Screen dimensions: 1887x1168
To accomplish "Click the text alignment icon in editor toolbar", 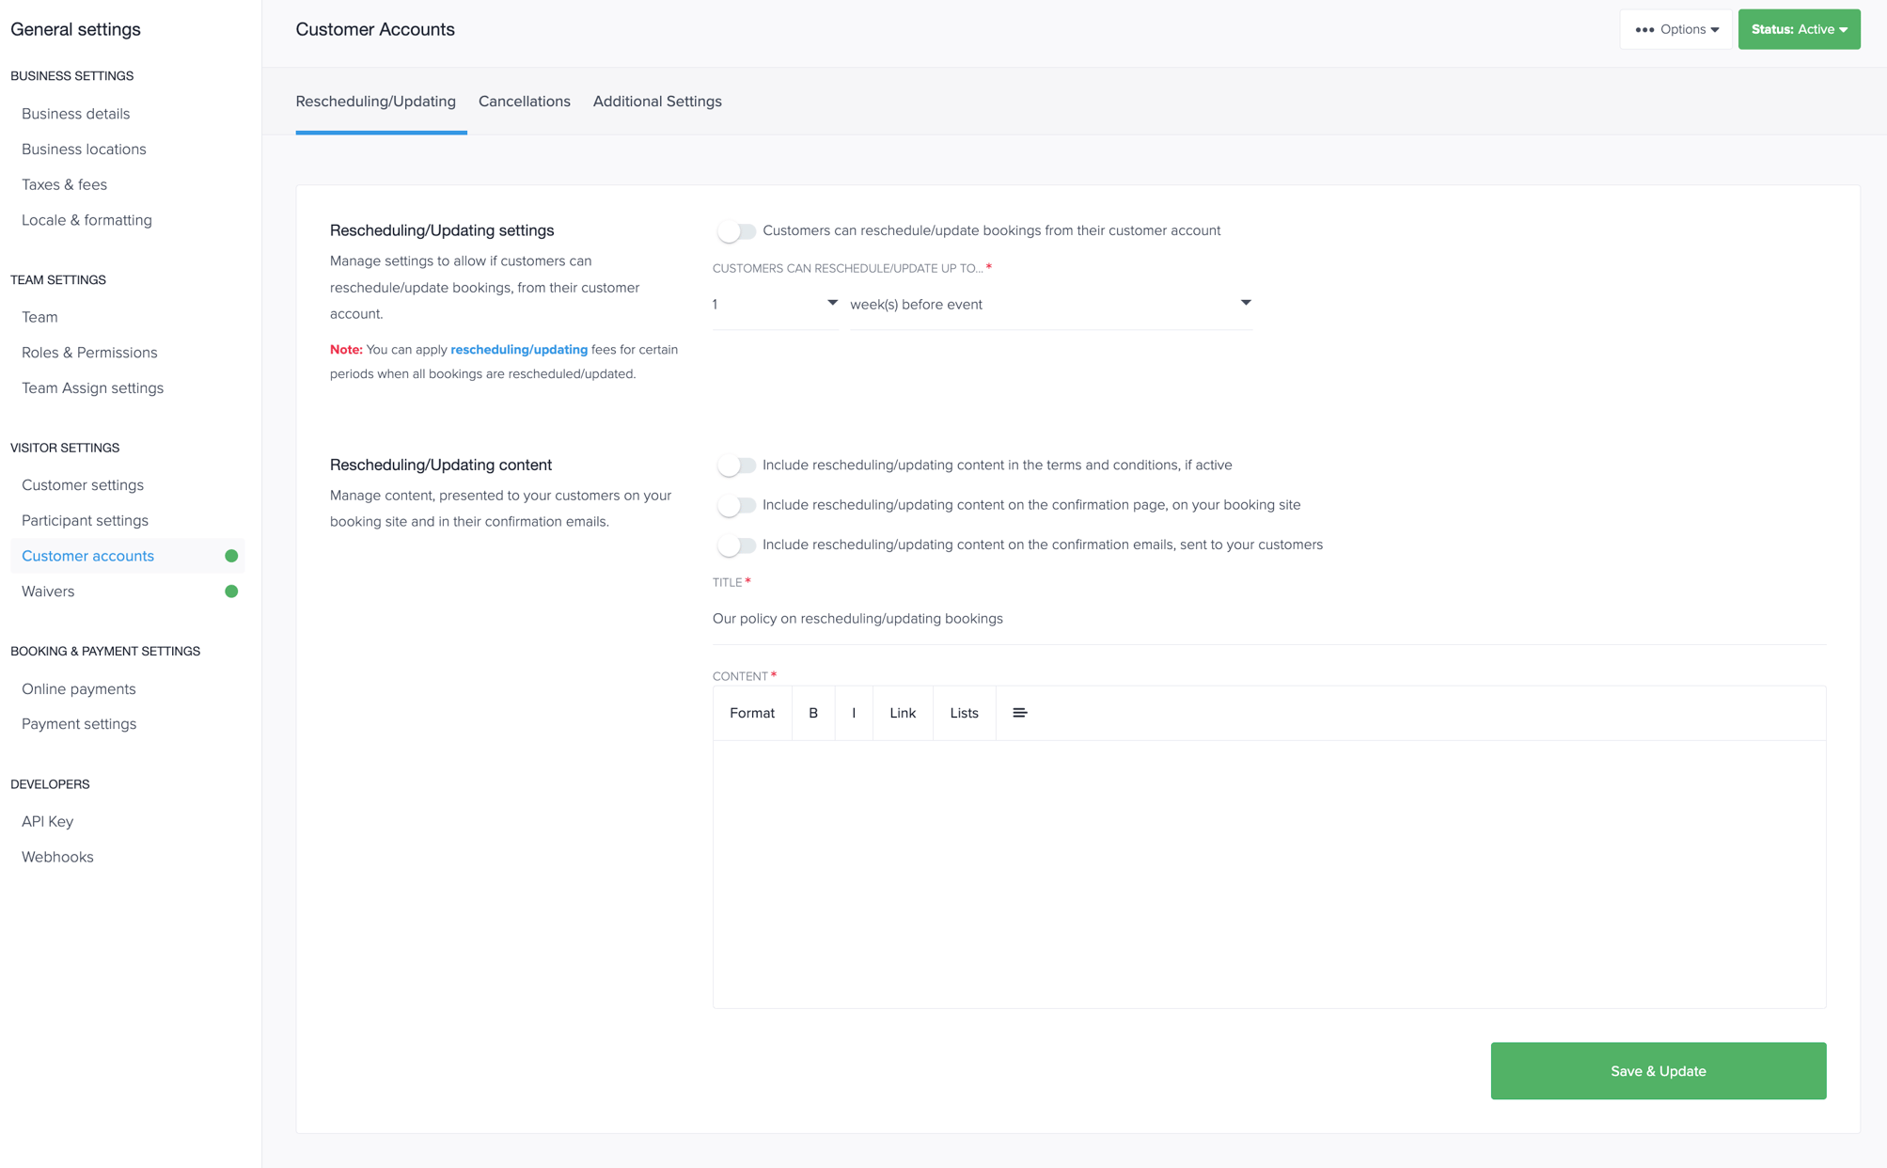I will (1019, 713).
